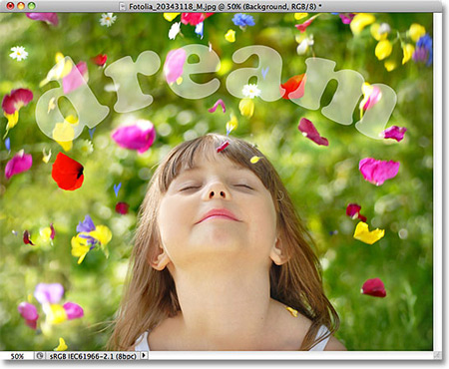Minimize the window with the yellow button
This screenshot has height=369, width=449.
21,6
